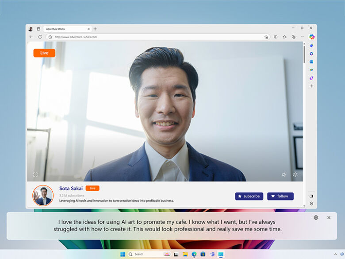The height and width of the screenshot is (259, 345).
Task: Open Copilot from the browser toolbar
Action: coord(311,37)
